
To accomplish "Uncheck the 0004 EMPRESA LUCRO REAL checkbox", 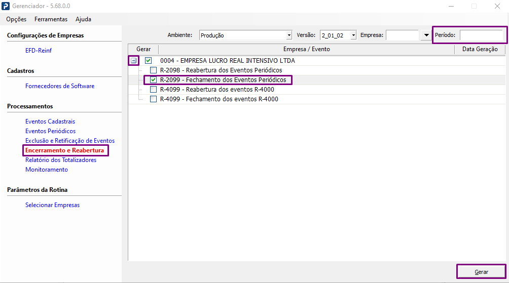I will click(x=149, y=61).
